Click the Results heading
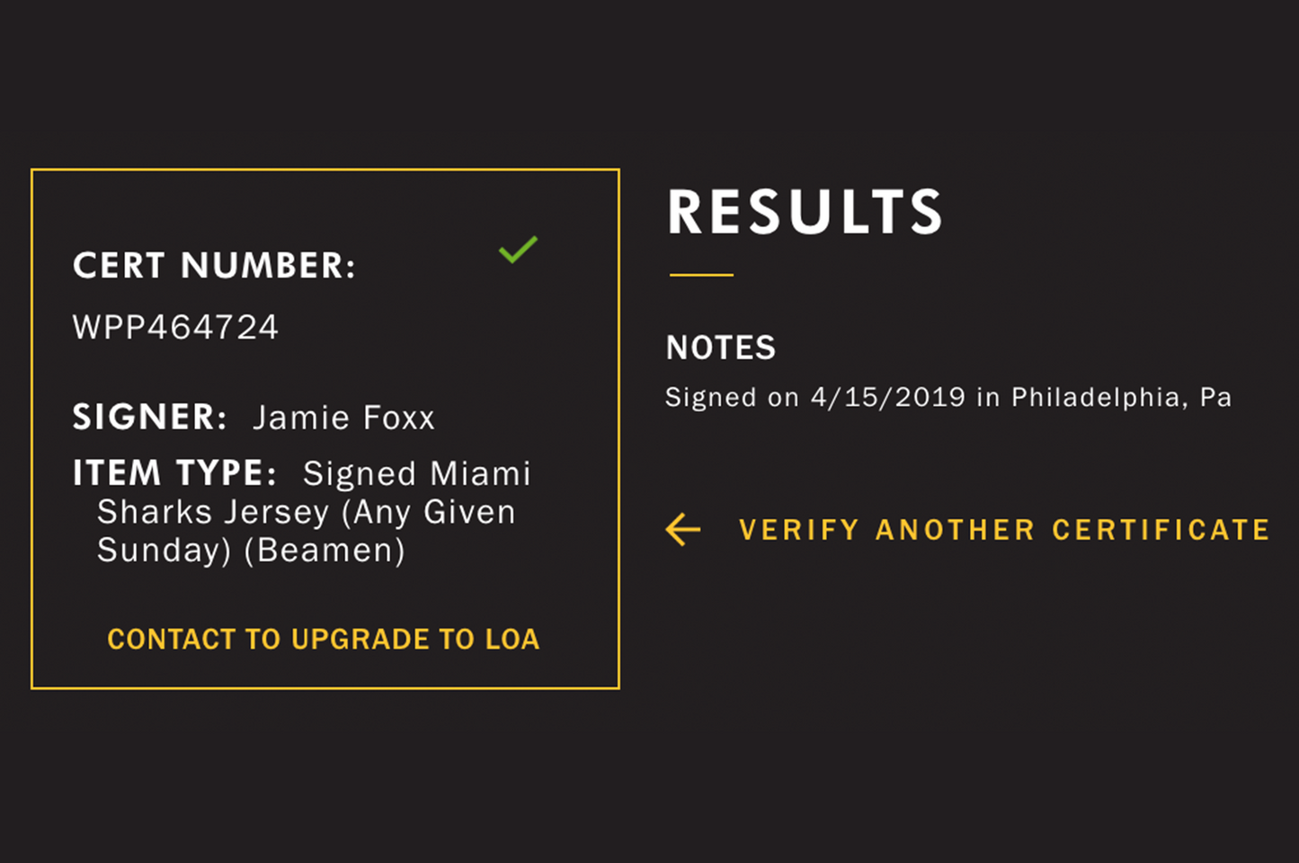1299x863 pixels. 805,213
